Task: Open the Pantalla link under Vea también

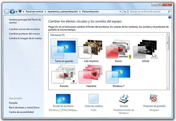Action: pyautogui.click(x=13, y=103)
